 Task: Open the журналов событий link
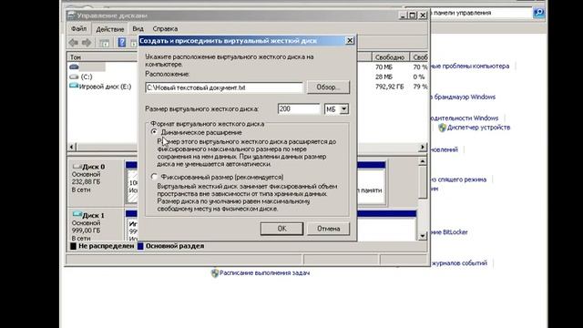click(x=459, y=263)
